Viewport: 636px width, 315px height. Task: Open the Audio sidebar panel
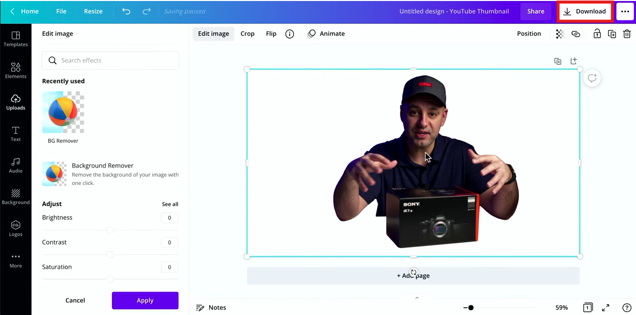(15, 165)
